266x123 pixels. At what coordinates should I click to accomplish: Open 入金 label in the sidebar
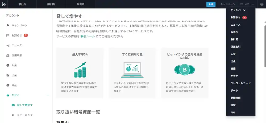tap(14, 65)
